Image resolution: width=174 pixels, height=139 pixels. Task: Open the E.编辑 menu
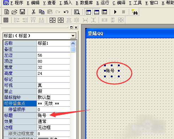pyautogui.click(x=33, y=3)
